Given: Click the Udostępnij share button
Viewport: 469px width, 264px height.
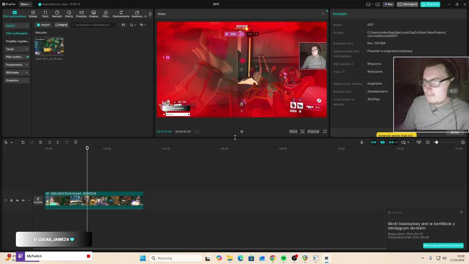Looking at the screenshot, I should [x=407, y=4].
